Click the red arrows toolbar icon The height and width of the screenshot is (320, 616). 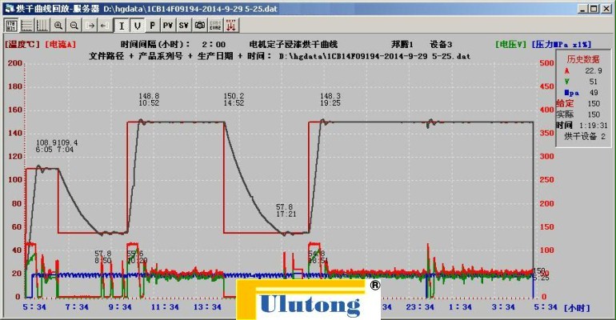coord(231,26)
